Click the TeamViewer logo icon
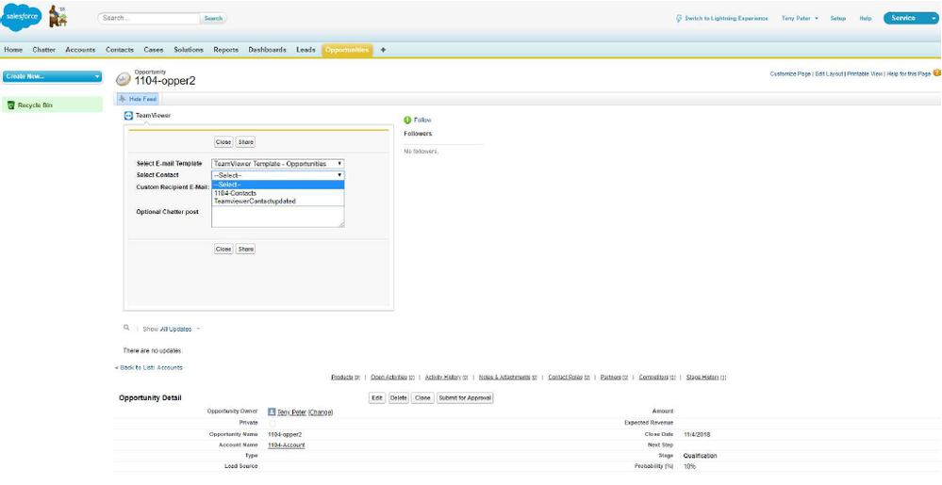Image resolution: width=942 pixels, height=485 pixels. (128, 115)
